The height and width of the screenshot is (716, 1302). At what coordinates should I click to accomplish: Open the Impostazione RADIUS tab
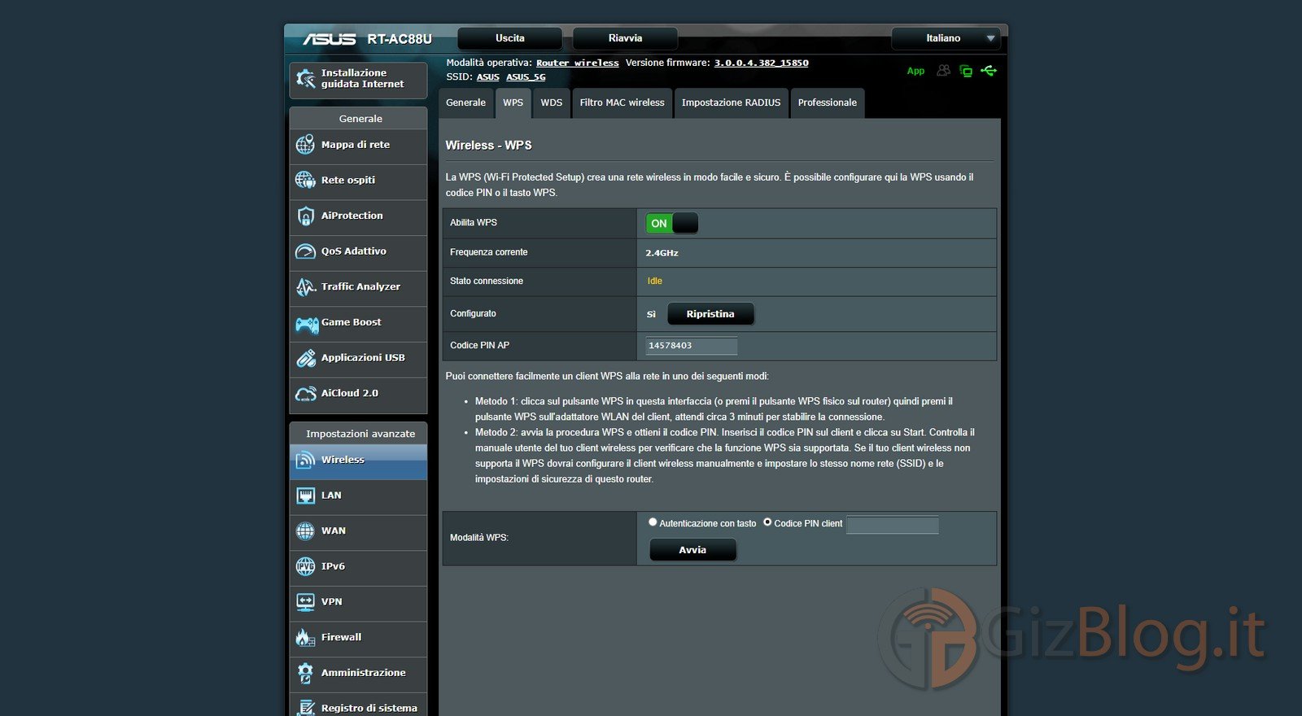click(x=731, y=103)
